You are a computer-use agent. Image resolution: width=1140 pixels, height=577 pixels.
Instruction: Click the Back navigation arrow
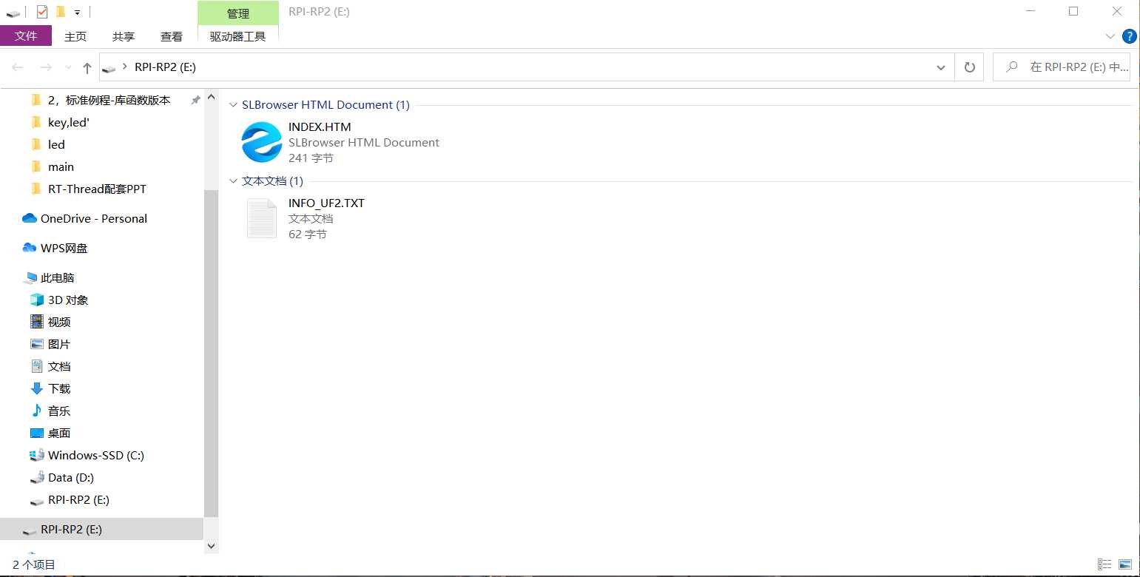pyautogui.click(x=18, y=67)
